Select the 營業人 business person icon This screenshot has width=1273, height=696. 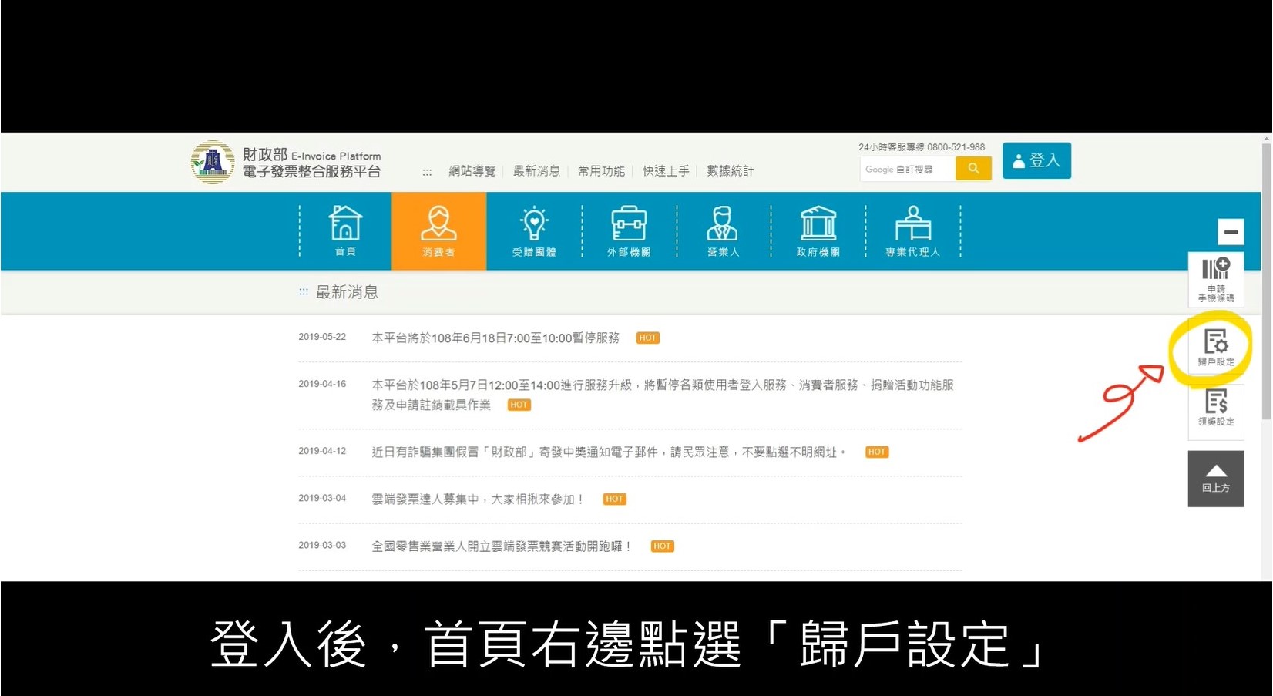[x=723, y=230]
